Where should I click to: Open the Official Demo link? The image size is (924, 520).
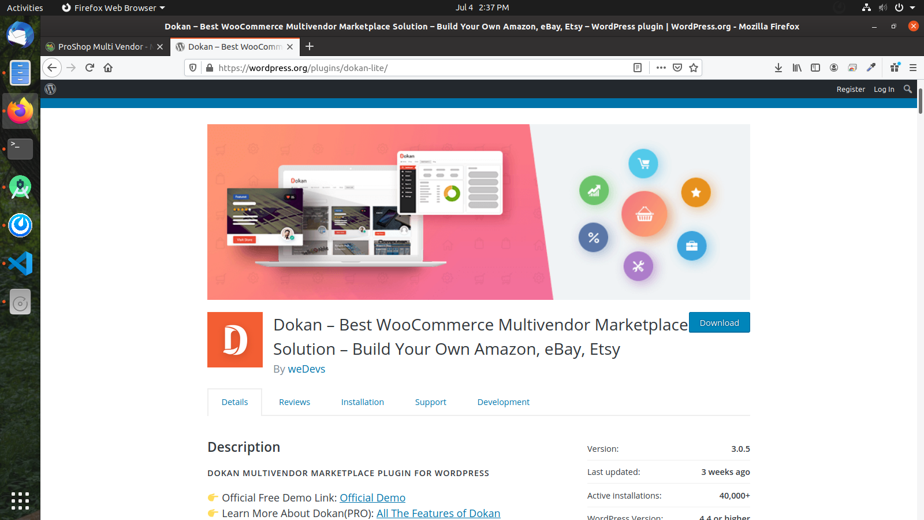tap(372, 497)
